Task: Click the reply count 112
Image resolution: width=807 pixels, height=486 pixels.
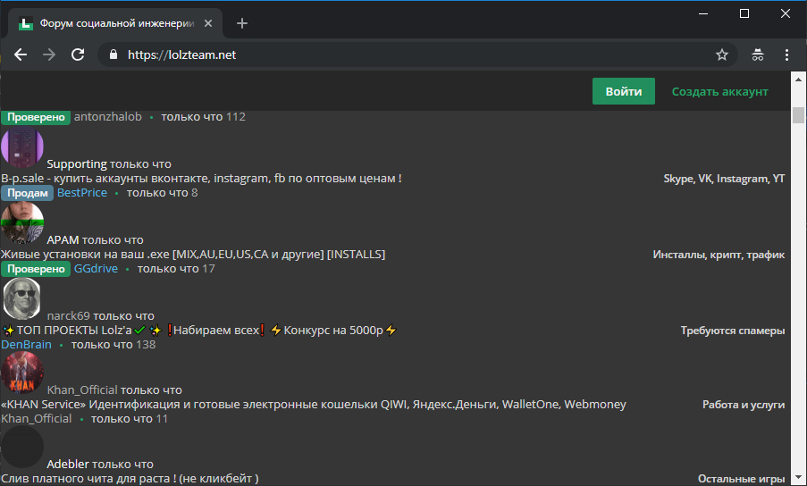Action: [236, 117]
